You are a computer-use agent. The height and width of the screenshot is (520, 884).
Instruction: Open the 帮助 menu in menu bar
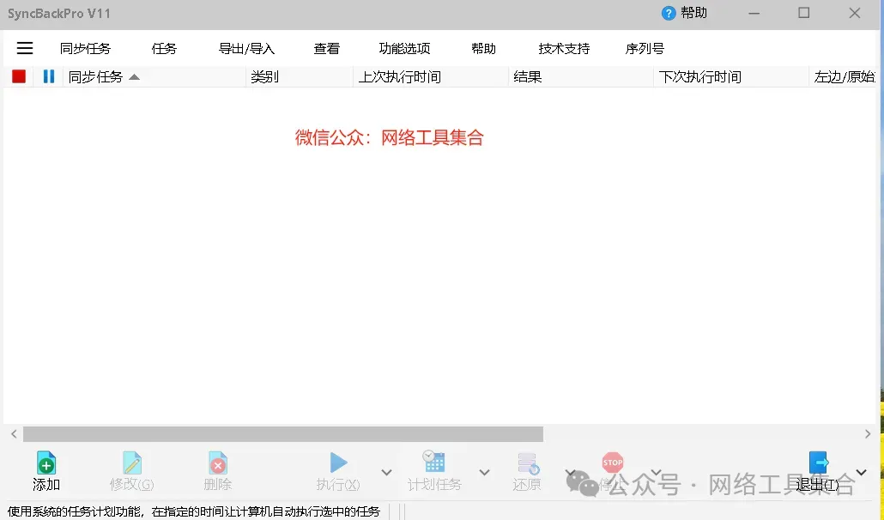(484, 48)
